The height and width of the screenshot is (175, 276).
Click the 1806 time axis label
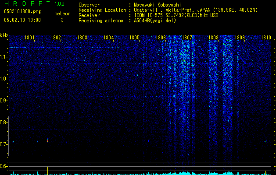pos(161,37)
